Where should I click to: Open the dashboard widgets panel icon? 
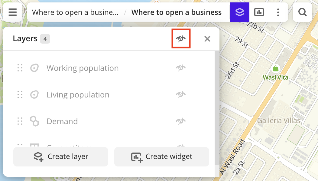[x=259, y=12]
